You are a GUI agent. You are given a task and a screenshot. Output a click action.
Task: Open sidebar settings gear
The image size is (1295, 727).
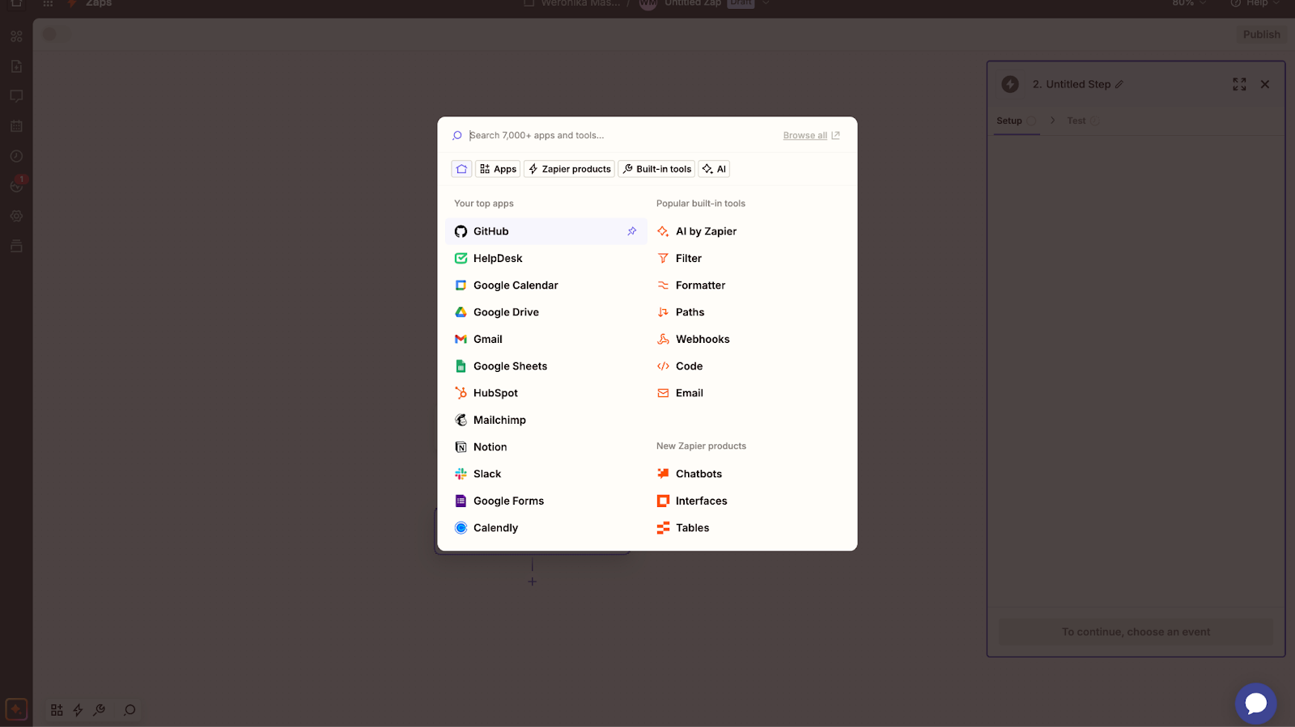tap(16, 216)
